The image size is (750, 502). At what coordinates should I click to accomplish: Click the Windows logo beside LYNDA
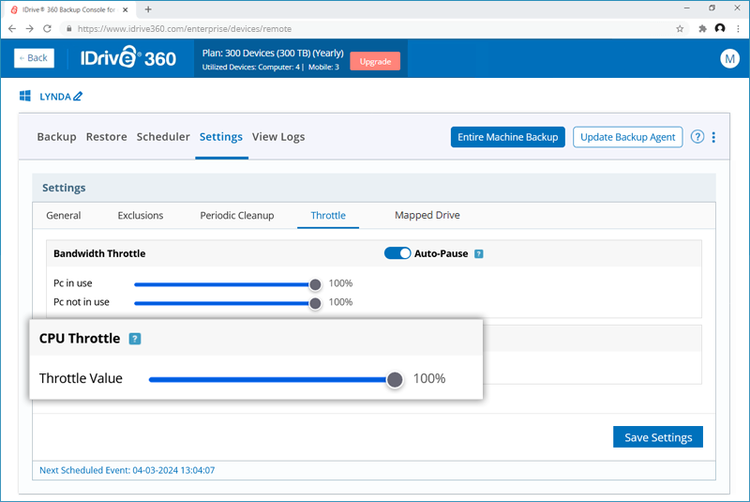[25, 97]
